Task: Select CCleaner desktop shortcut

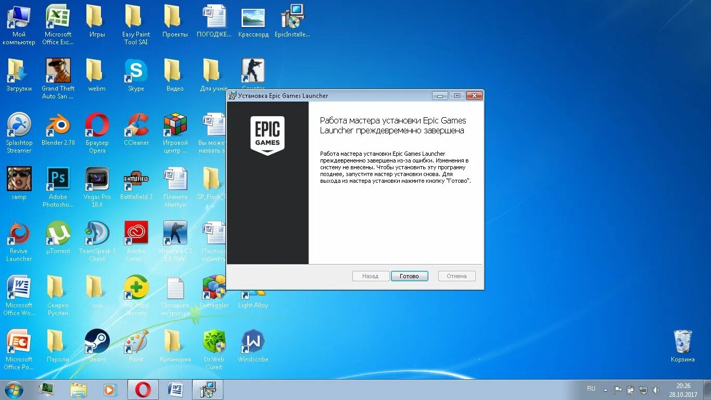Action: point(136,130)
